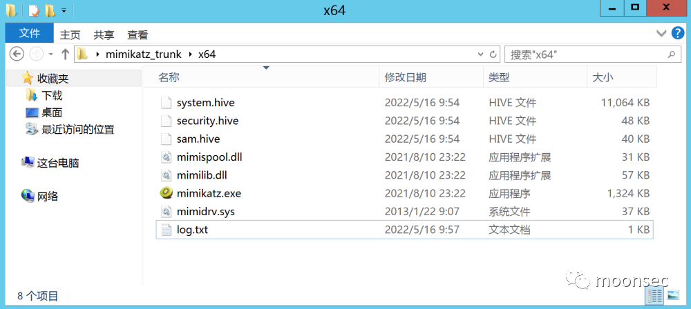The image size is (691, 309).
Task: Click Properties icon in quick access toolbar
Action: point(33,10)
